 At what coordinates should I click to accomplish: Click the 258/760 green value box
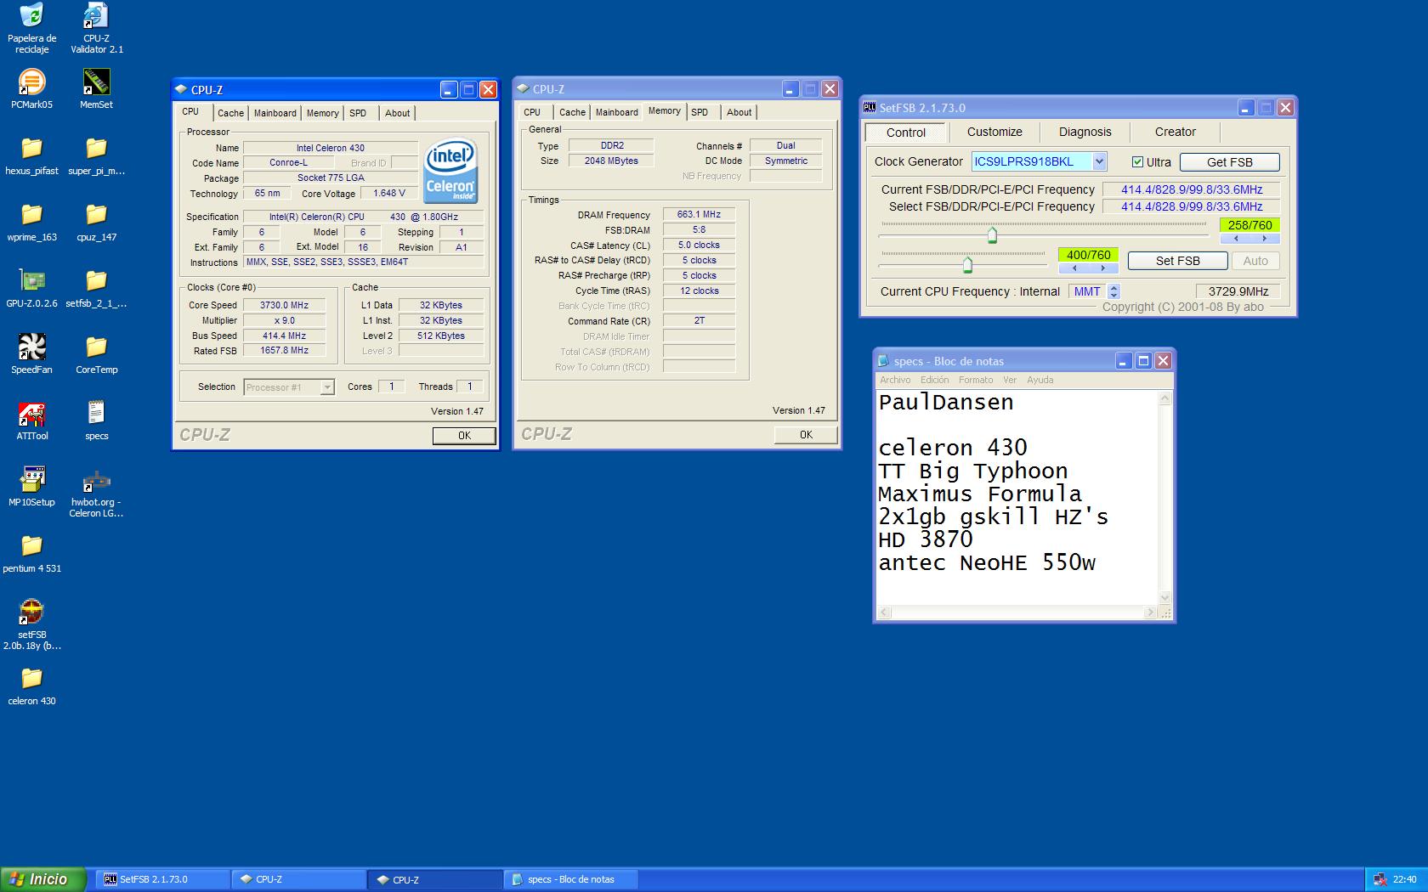click(1249, 225)
